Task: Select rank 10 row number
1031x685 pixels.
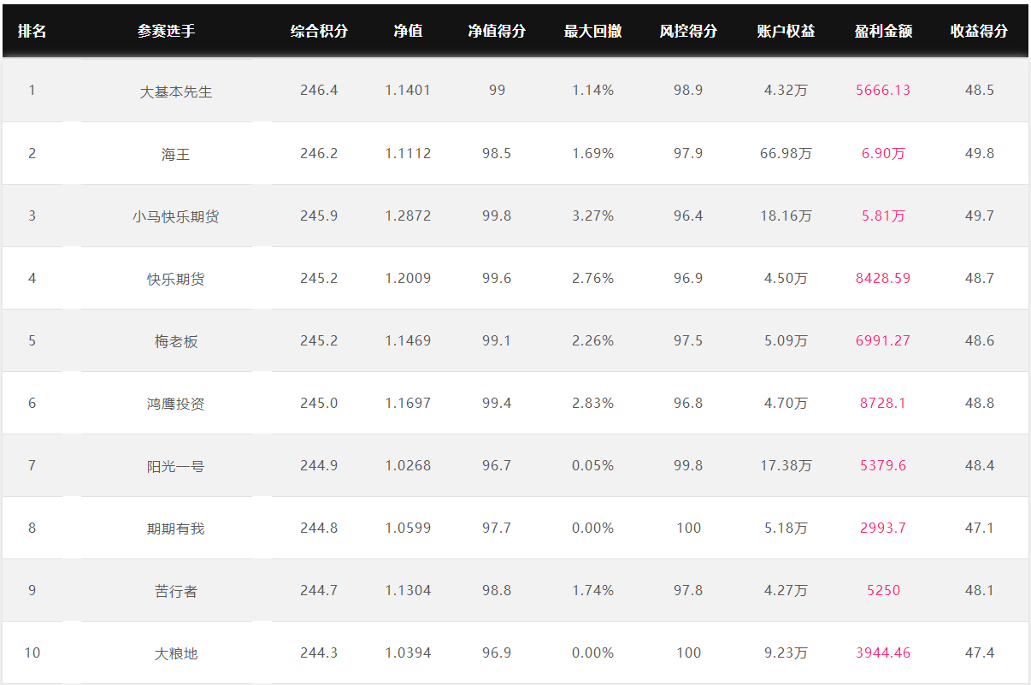Action: [32, 653]
